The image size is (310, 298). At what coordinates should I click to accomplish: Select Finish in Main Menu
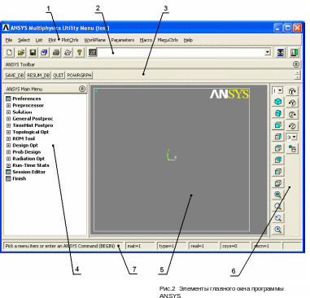20,178
